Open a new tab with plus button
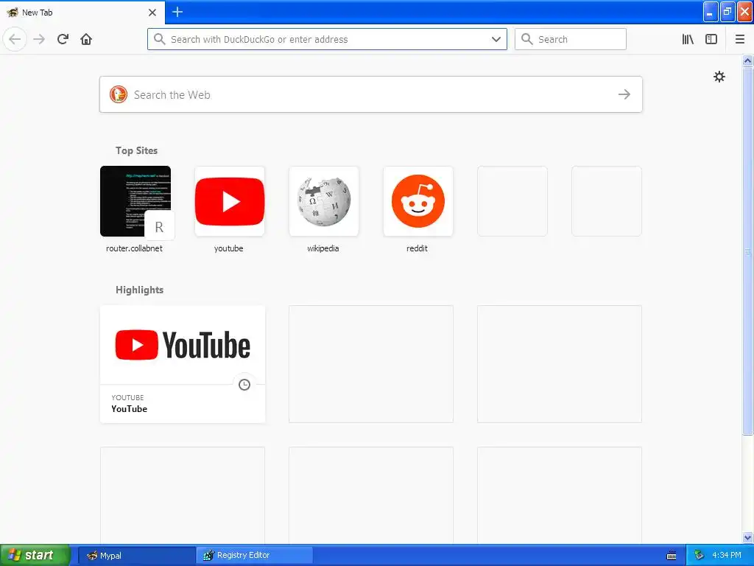Viewport: 754px width, 566px height. coord(177,12)
